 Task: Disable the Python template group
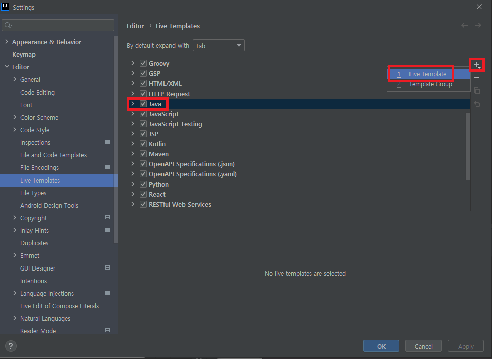[143, 184]
